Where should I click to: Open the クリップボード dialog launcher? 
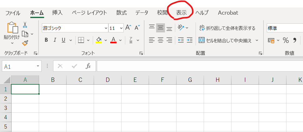point(36,53)
